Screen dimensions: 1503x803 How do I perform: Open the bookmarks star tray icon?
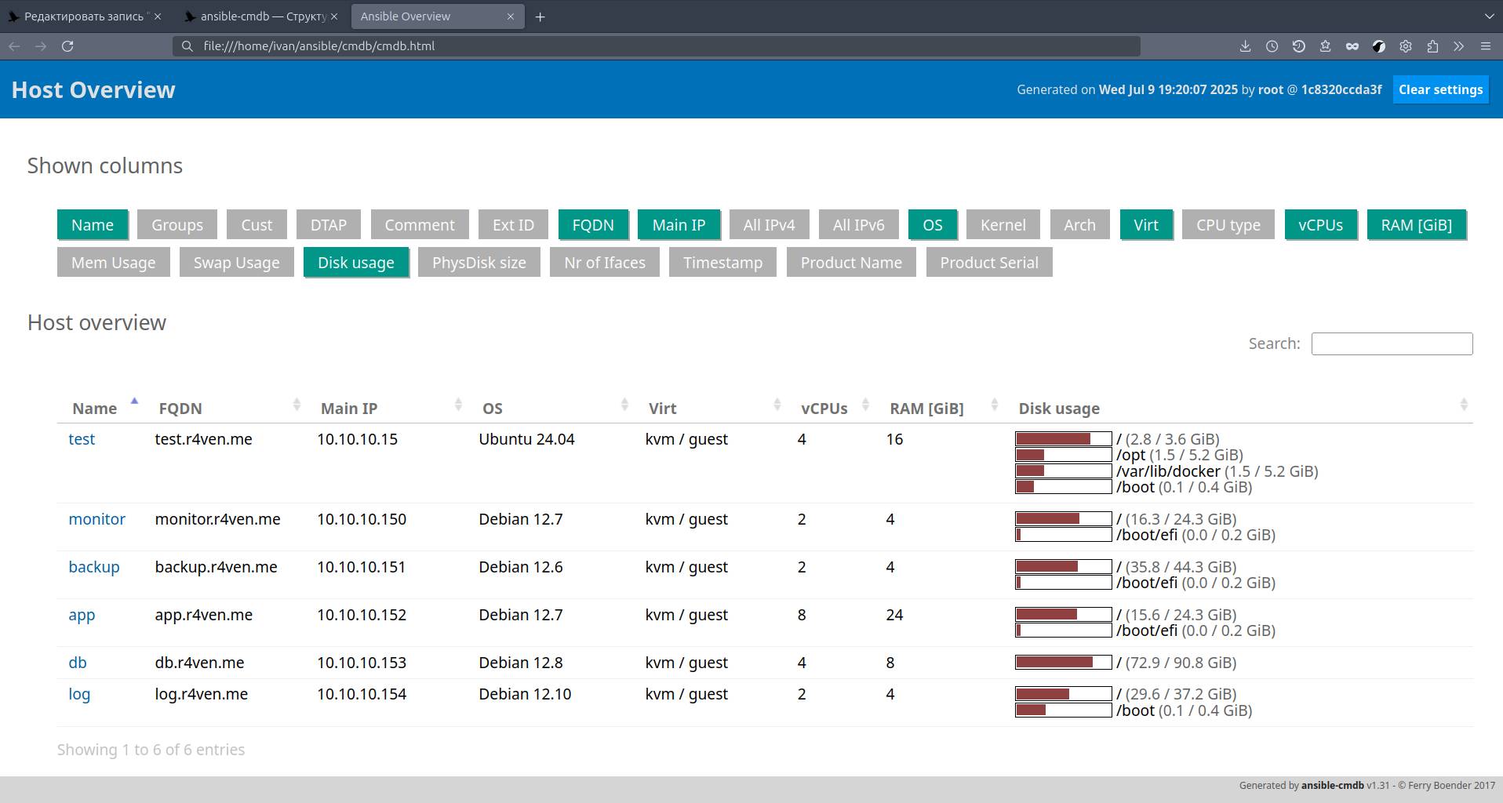pos(1325,46)
